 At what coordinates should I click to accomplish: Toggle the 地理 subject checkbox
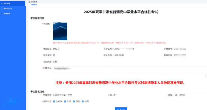coord(83,102)
